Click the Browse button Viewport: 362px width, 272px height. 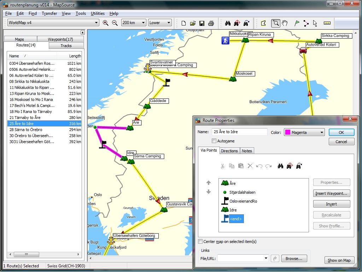[x=294, y=258]
